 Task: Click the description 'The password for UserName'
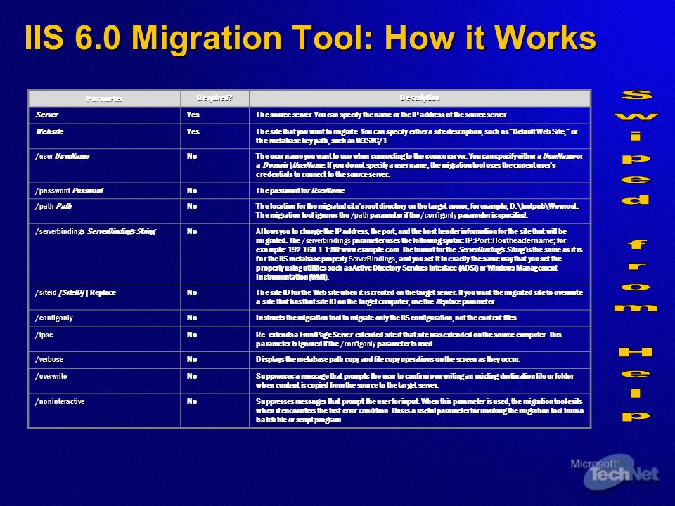coord(300,190)
